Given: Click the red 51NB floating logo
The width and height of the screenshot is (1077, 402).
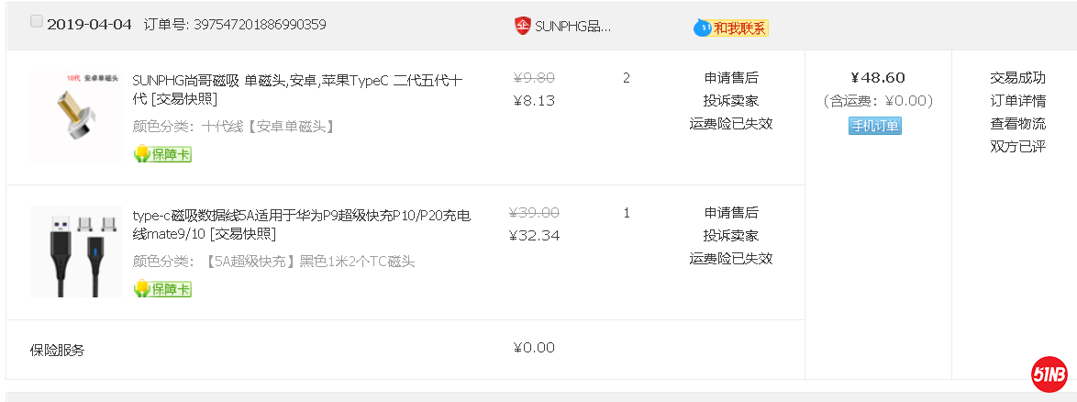Looking at the screenshot, I should click(1049, 374).
